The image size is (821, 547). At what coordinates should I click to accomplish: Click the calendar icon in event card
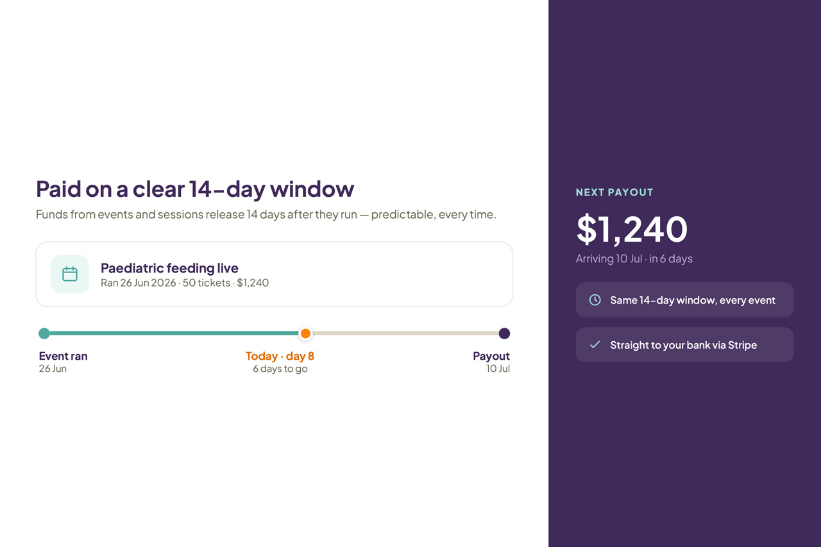pos(70,274)
